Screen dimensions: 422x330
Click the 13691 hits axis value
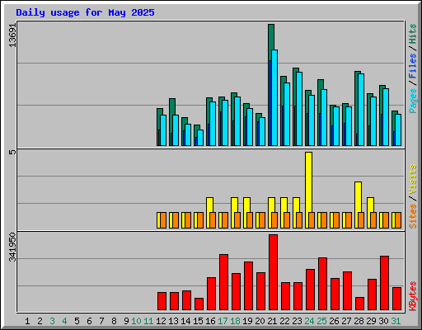(12, 35)
